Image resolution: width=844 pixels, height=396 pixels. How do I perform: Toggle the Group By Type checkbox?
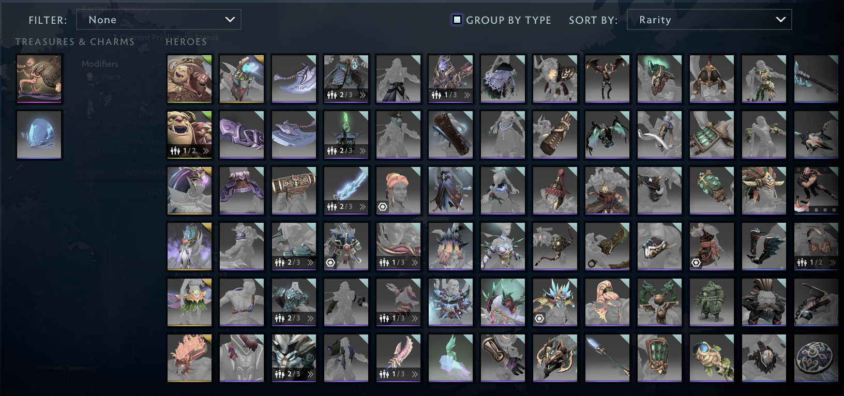(457, 20)
